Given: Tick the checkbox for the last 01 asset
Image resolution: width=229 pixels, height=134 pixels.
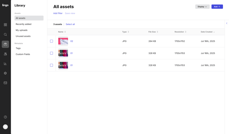Looking at the screenshot, I should click(52, 65).
